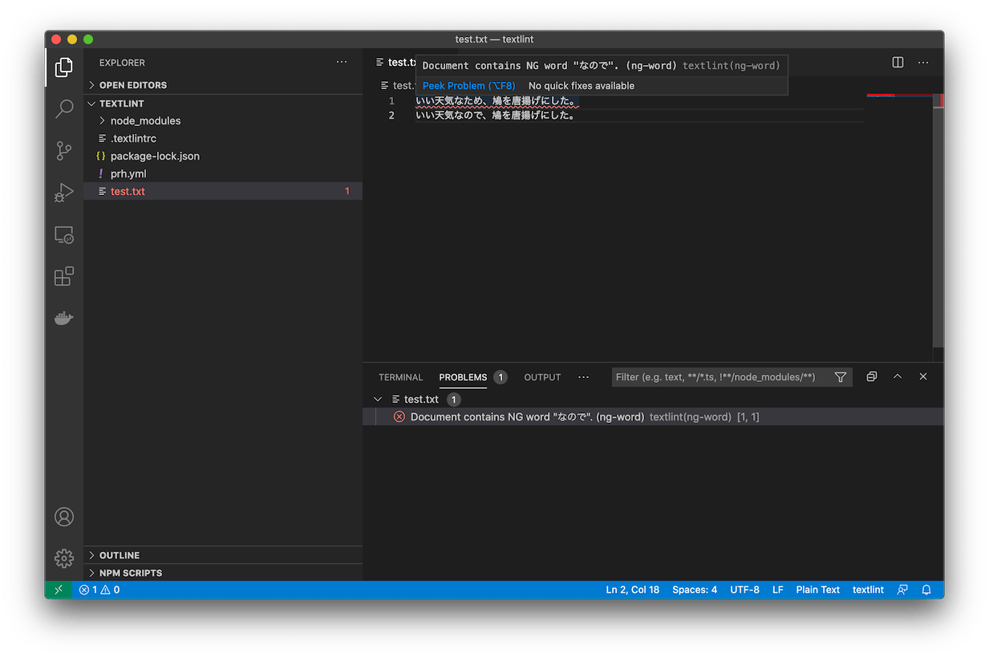Open the Docker view

tap(64, 319)
